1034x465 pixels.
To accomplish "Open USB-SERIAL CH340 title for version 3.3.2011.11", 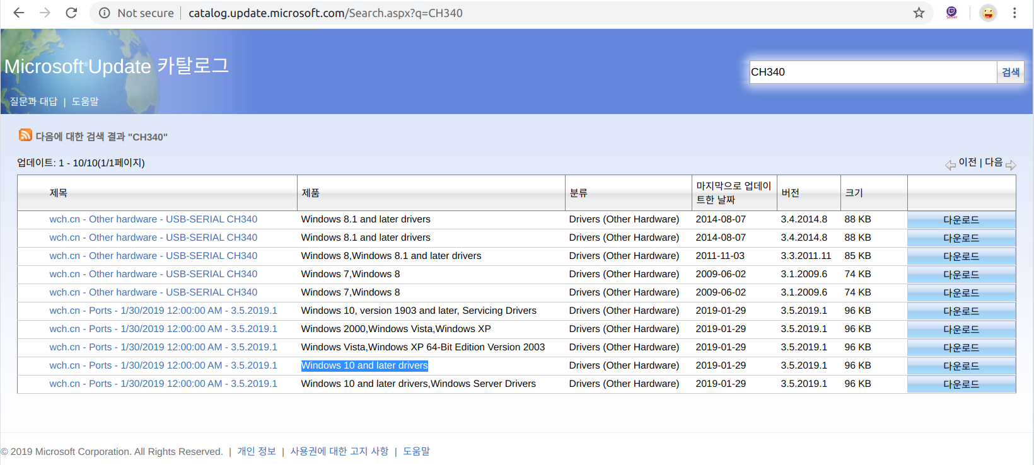I will click(153, 256).
